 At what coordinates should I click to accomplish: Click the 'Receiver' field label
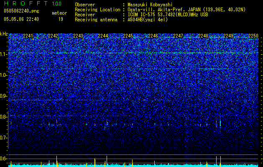point(85,15)
